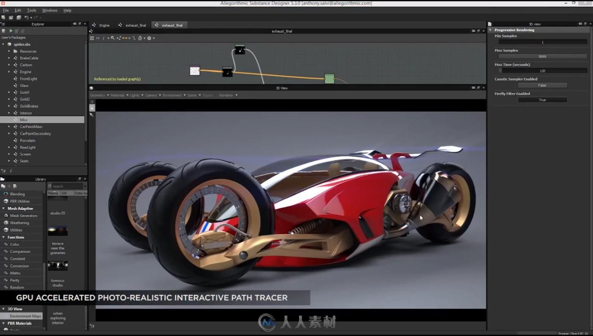Select the terrace near the granaries thumbnail
This screenshot has height=336, width=593.
pyautogui.click(x=58, y=231)
